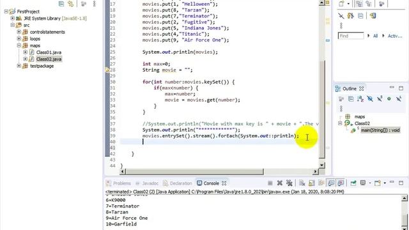Viewport: 409px width, 230px height.
Task: Toggle Categorized view in Task List
Action: click(x=359, y=4)
